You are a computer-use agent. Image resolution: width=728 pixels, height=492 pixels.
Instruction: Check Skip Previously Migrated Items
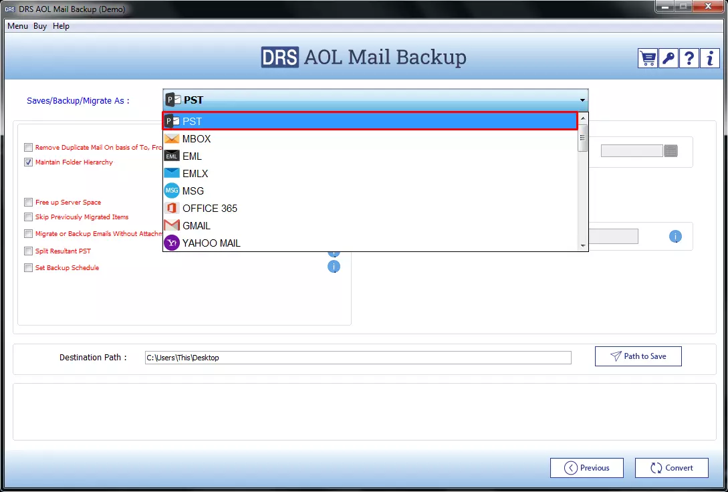pyautogui.click(x=28, y=217)
